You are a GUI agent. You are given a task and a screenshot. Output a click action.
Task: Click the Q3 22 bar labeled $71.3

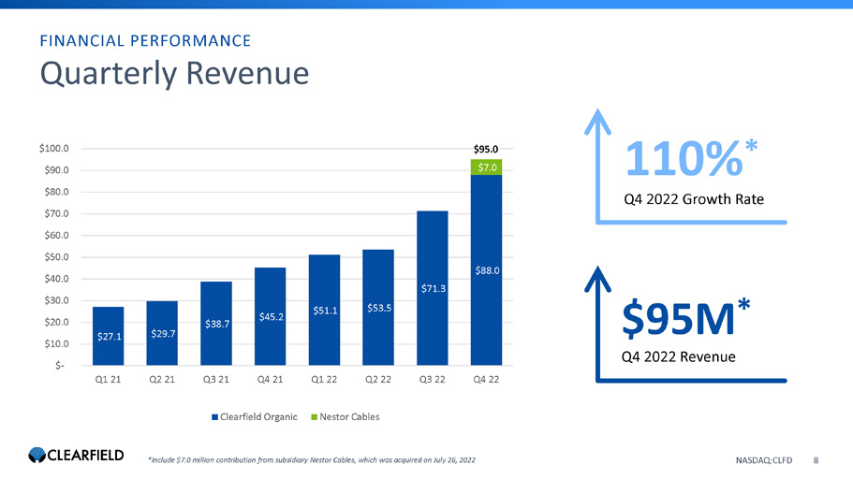point(433,288)
